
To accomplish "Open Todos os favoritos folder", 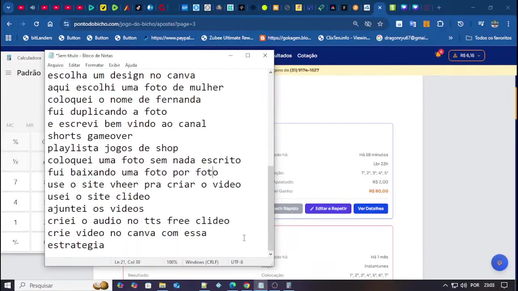I will pyautogui.click(x=488, y=38).
